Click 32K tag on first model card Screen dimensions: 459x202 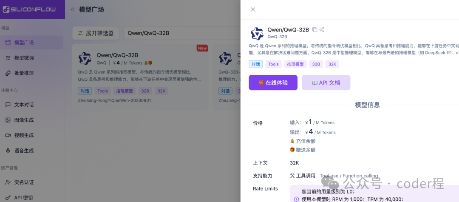tap(161, 91)
